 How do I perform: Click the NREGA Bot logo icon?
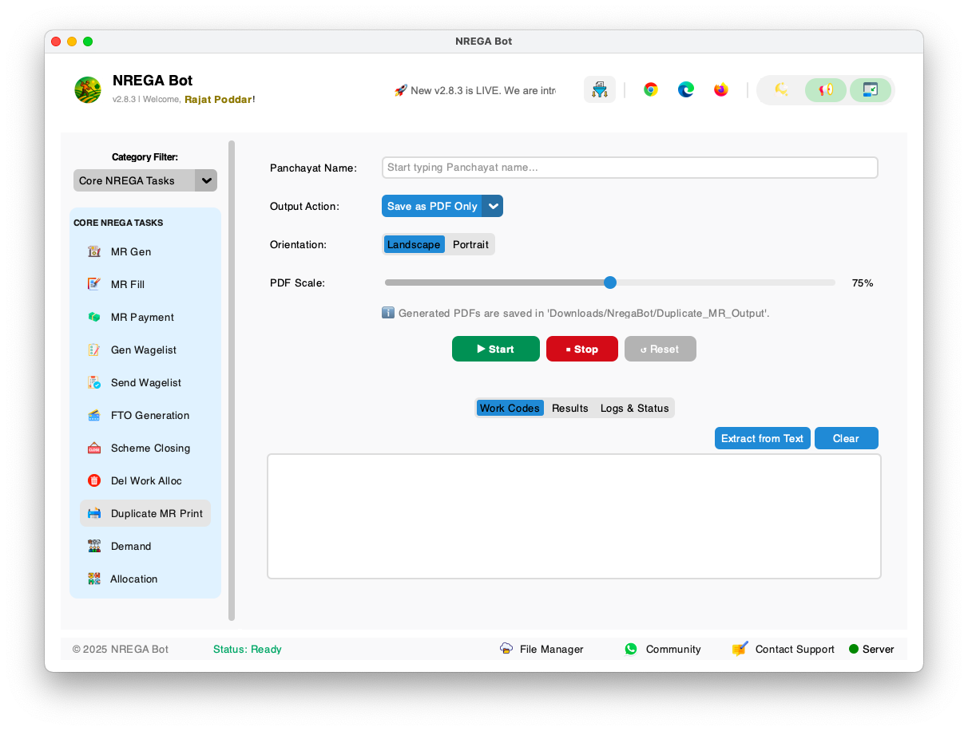[x=88, y=89]
